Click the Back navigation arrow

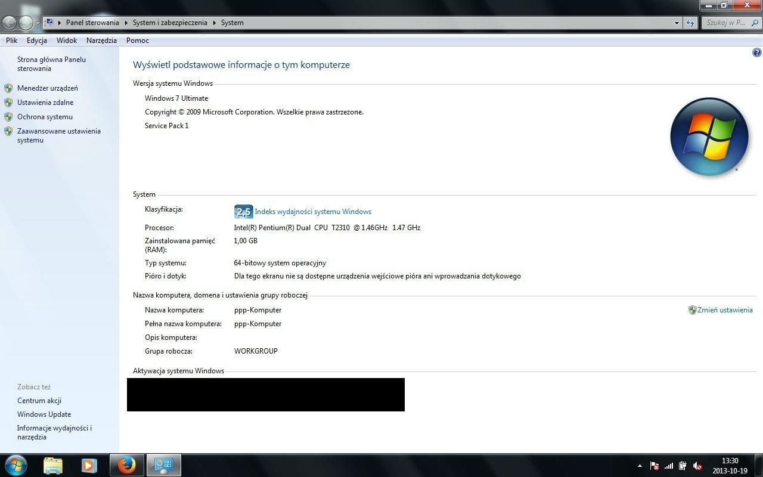pos(10,23)
